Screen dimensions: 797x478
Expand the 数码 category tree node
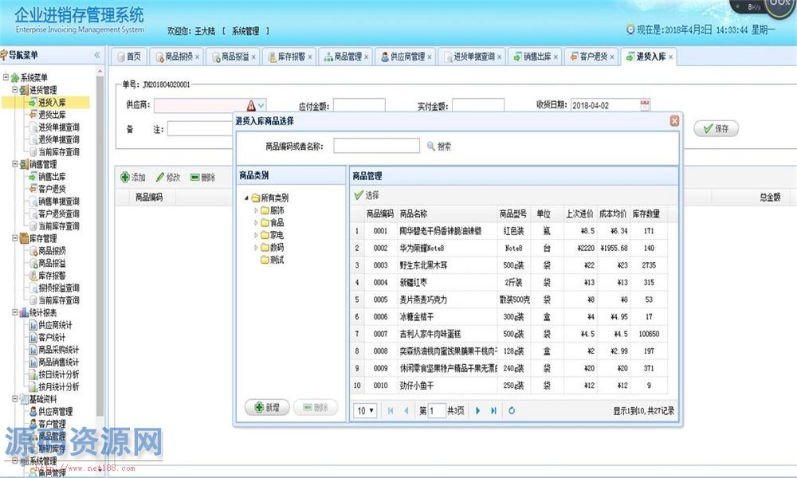[256, 248]
